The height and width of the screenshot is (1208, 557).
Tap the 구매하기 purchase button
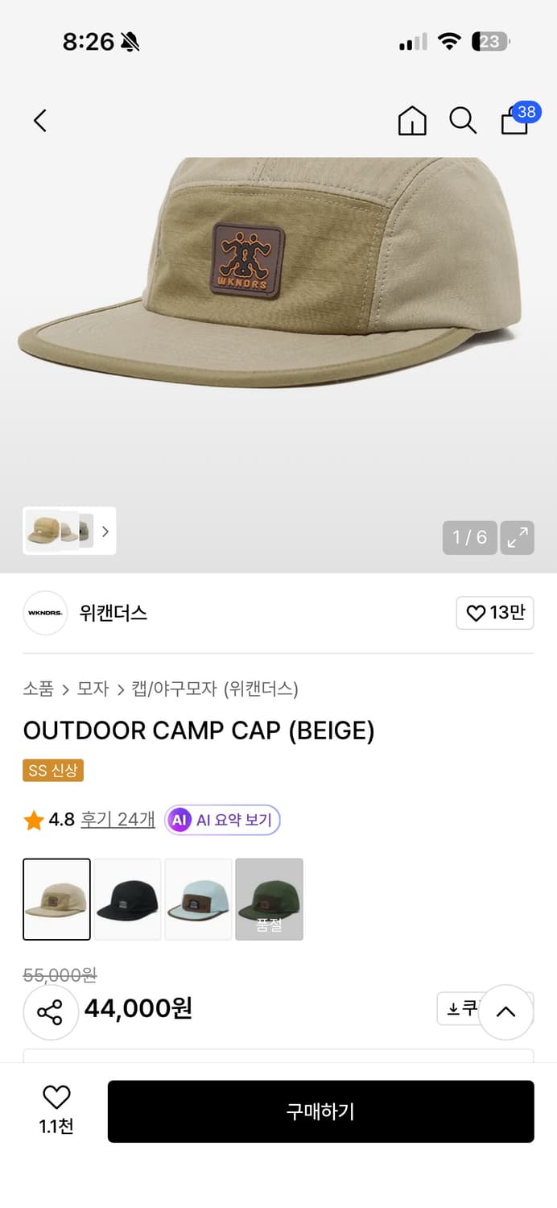pyautogui.click(x=321, y=1111)
